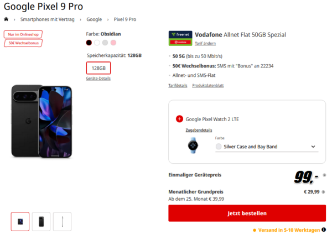The height and width of the screenshot is (234, 332).
Task: Click 'Jetzt bestellen' button
Action: (x=247, y=213)
